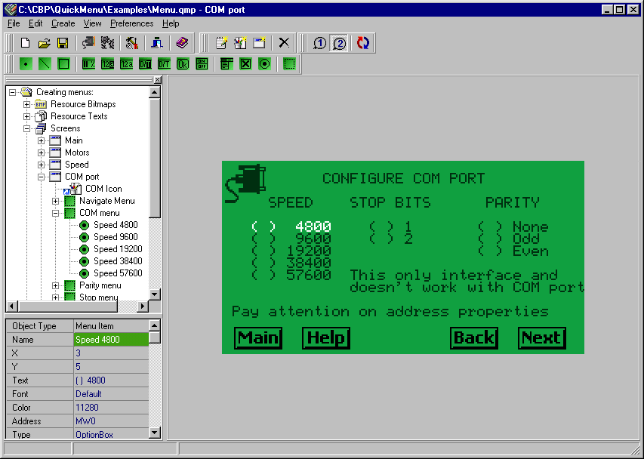The width and height of the screenshot is (644, 459).
Task: Click the Save floppy disk icon
Action: click(63, 43)
